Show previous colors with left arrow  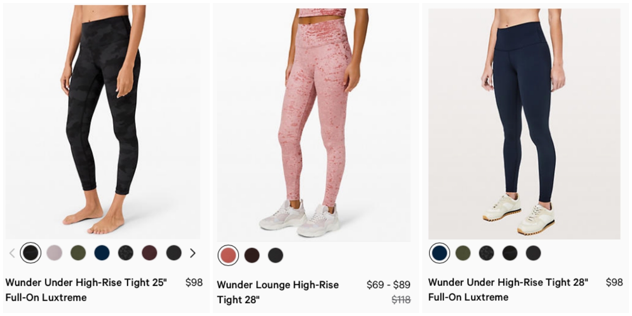pos(12,253)
